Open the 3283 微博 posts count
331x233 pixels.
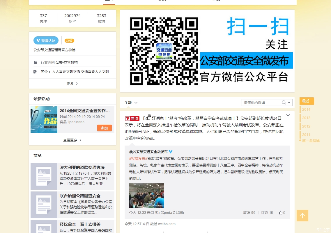click(x=102, y=18)
